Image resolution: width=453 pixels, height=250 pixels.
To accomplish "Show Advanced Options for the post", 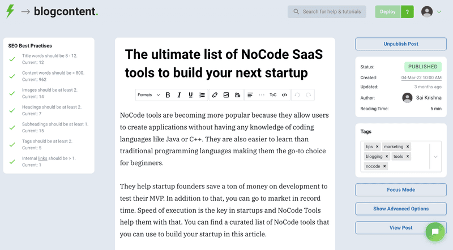I will click(x=401, y=209).
